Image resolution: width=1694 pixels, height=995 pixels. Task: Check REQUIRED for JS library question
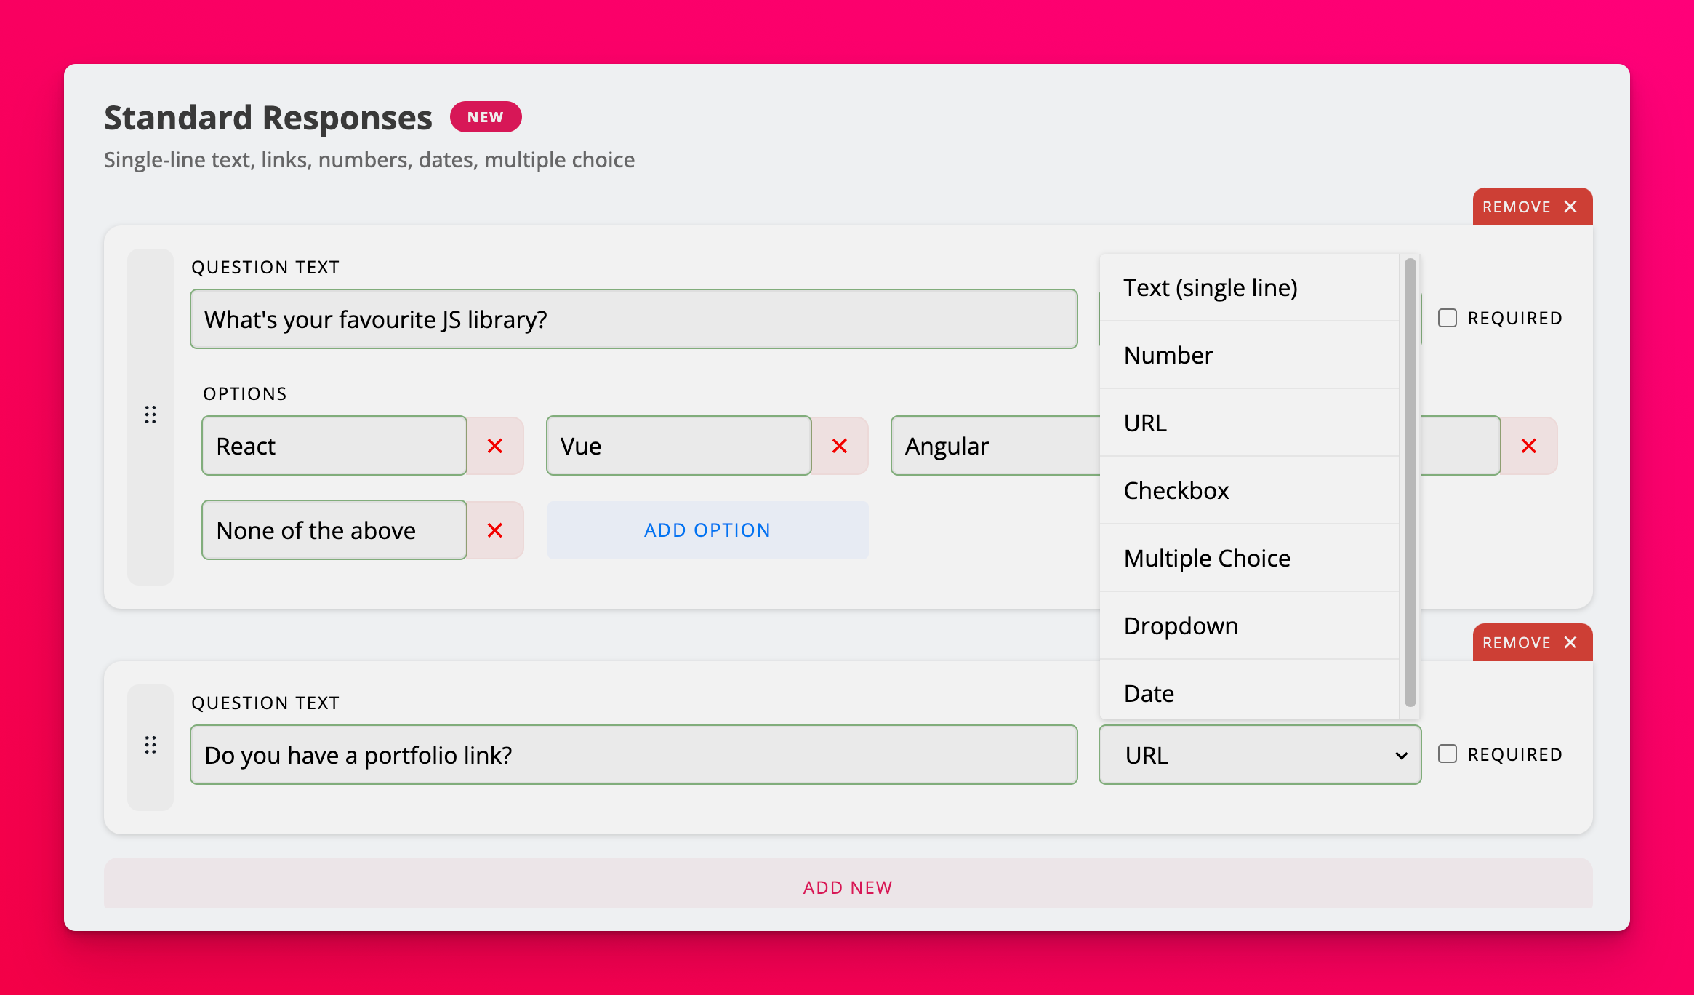pos(1448,318)
